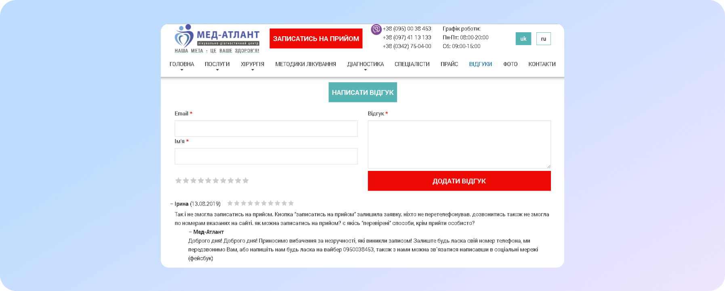Screen dimensions: 725x291
Task: Click the reviewer name Ірина
Action: (181, 204)
